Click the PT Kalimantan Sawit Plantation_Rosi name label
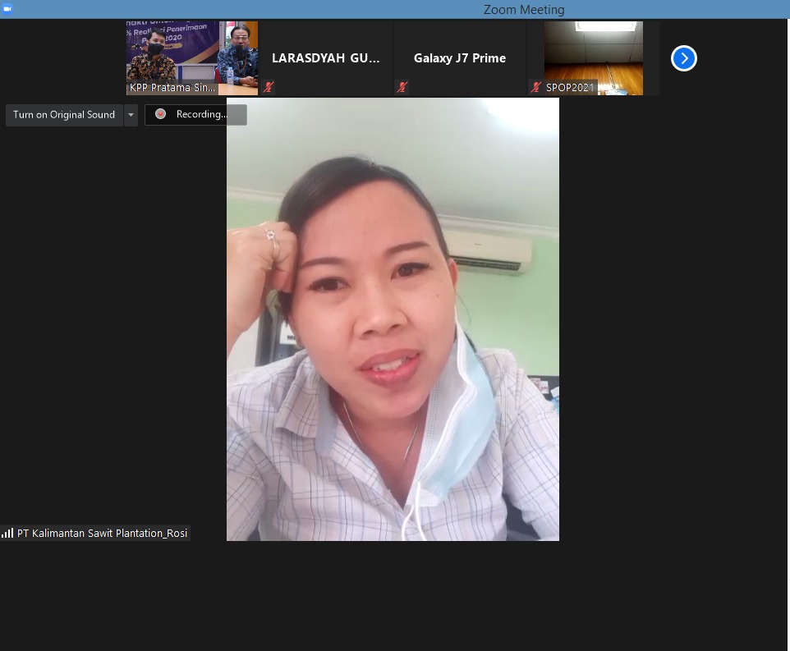Screen dimensions: 790x651 pyautogui.click(x=102, y=533)
